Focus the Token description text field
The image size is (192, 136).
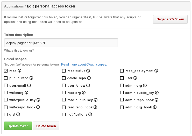[61, 43]
